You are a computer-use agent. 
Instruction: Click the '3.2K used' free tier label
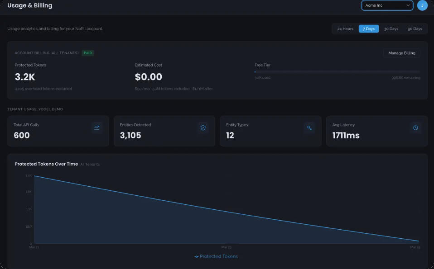click(262, 78)
